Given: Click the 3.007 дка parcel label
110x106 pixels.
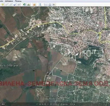Looking at the screenshot, I should 12,65.
